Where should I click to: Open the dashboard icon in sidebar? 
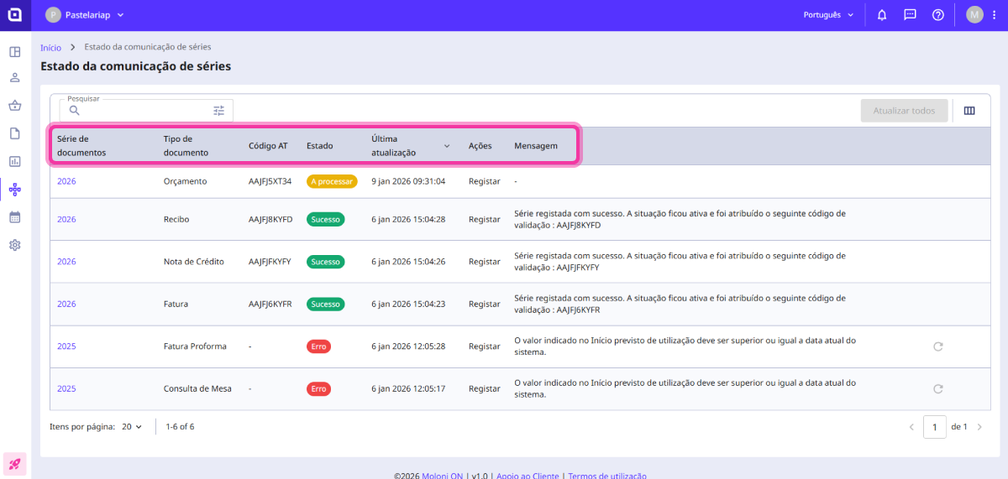pyautogui.click(x=15, y=52)
